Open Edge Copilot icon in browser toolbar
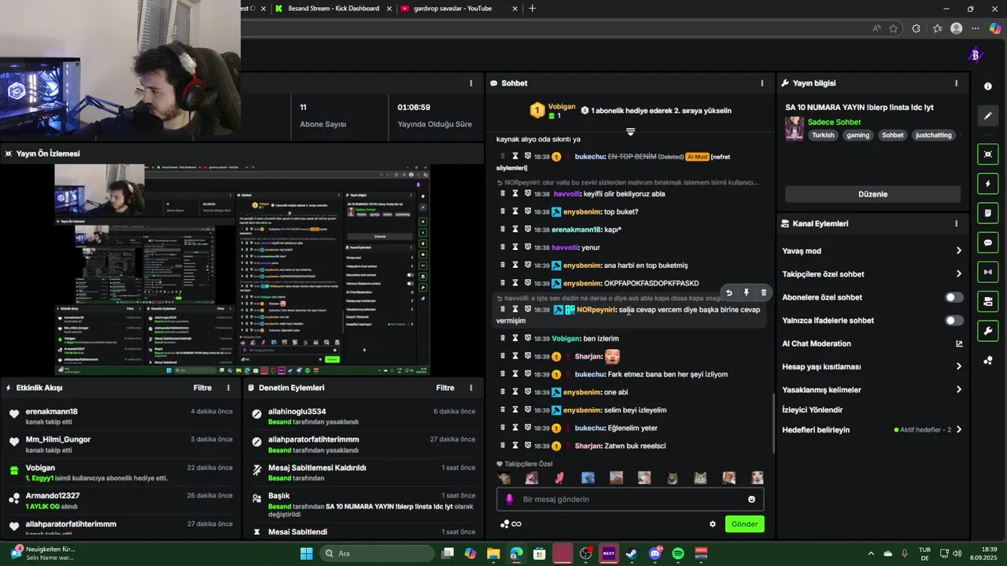1007x566 pixels. pyautogui.click(x=995, y=28)
